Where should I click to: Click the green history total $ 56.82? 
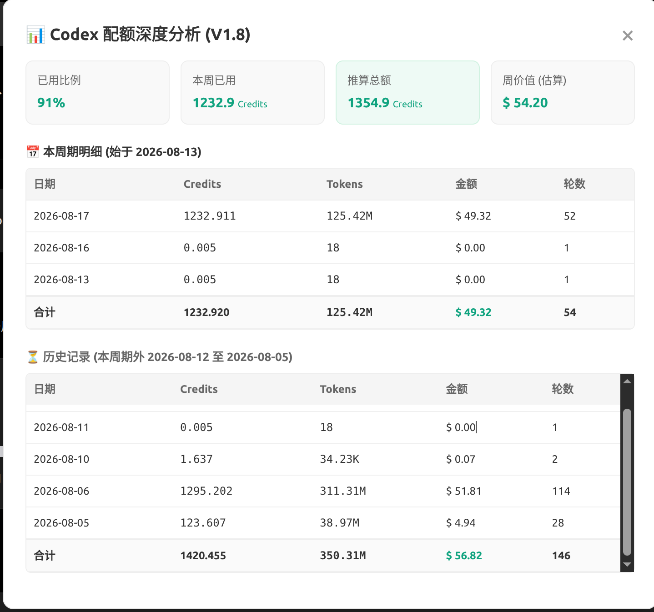pyautogui.click(x=464, y=556)
